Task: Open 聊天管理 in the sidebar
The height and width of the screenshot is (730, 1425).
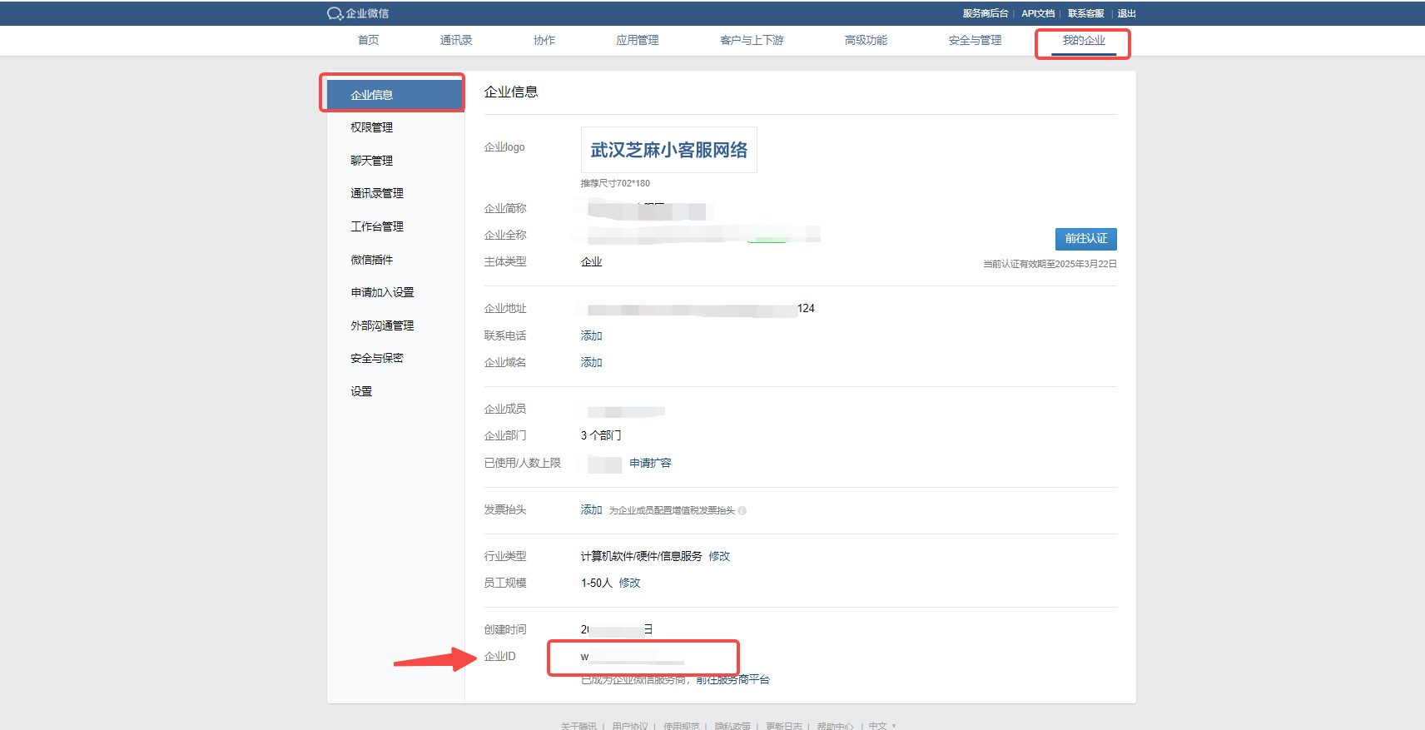Action: 372,161
